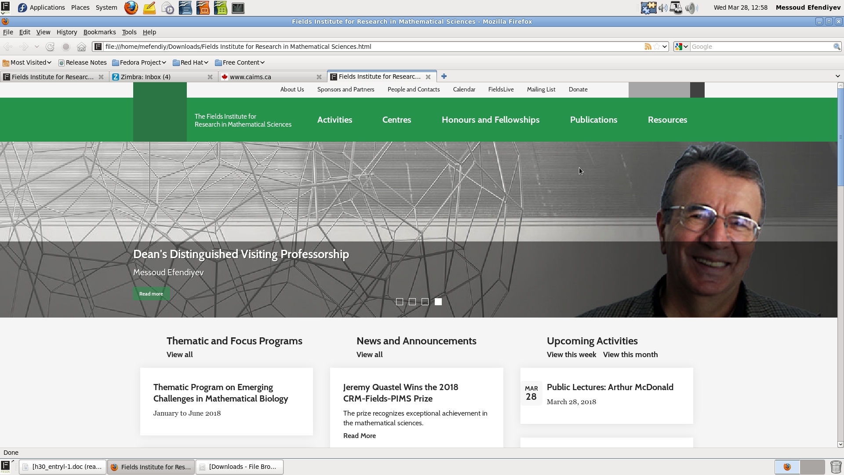This screenshot has height=475, width=844.
Task: Open the Bookmarks menu
Action: coord(99,32)
